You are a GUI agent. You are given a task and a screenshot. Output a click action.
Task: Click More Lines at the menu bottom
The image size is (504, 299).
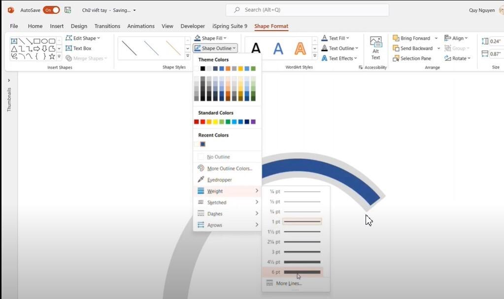point(288,283)
